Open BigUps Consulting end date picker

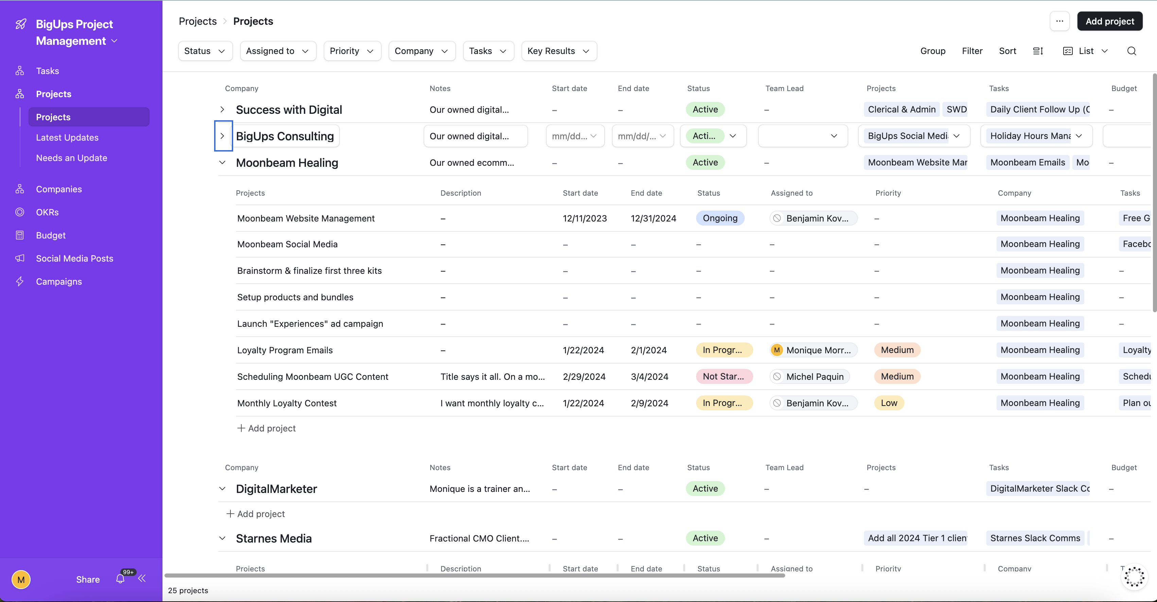pos(643,136)
